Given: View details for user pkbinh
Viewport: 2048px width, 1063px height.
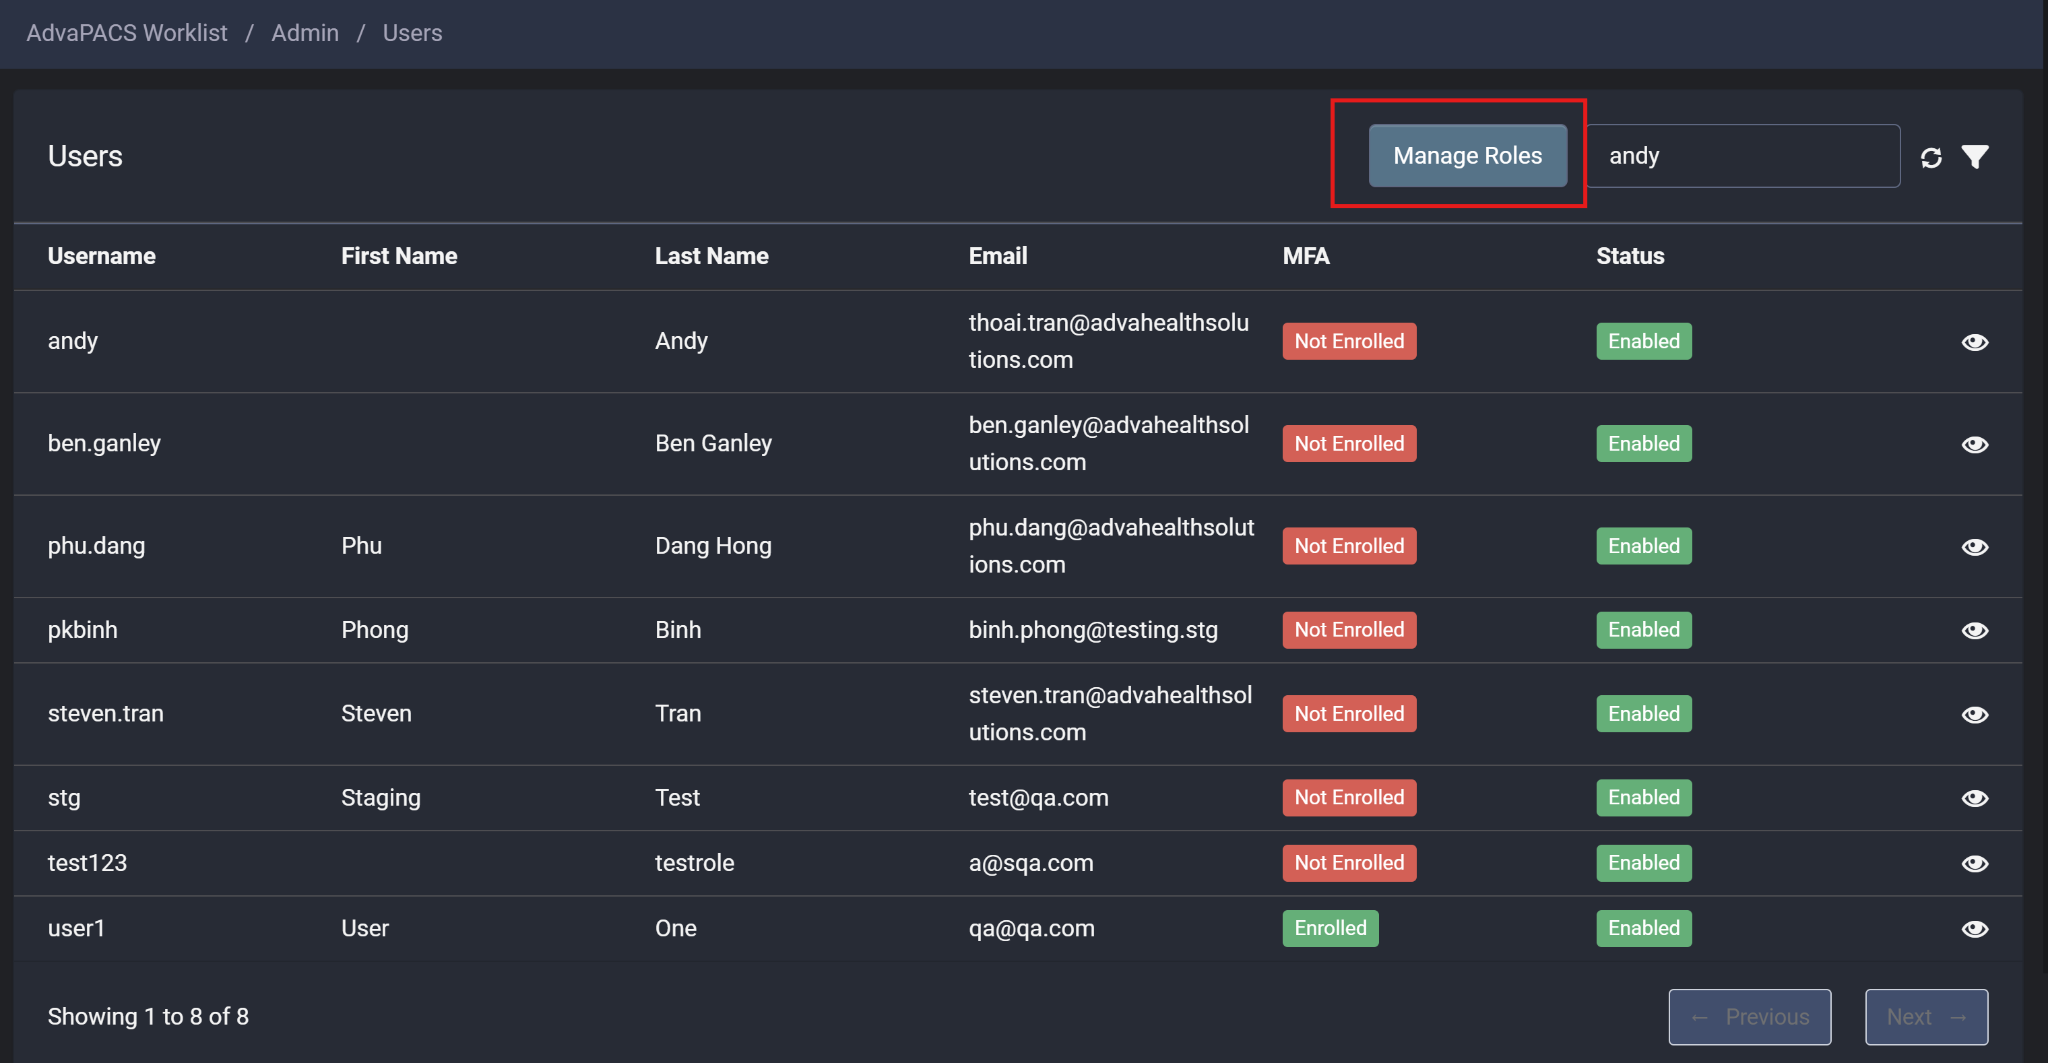Looking at the screenshot, I should tap(1975, 631).
